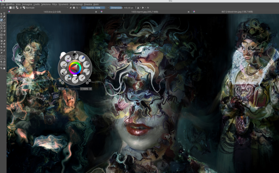Select the Crop tool

1,38
